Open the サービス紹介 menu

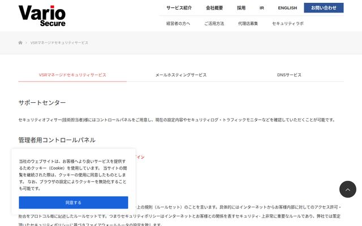point(179,8)
